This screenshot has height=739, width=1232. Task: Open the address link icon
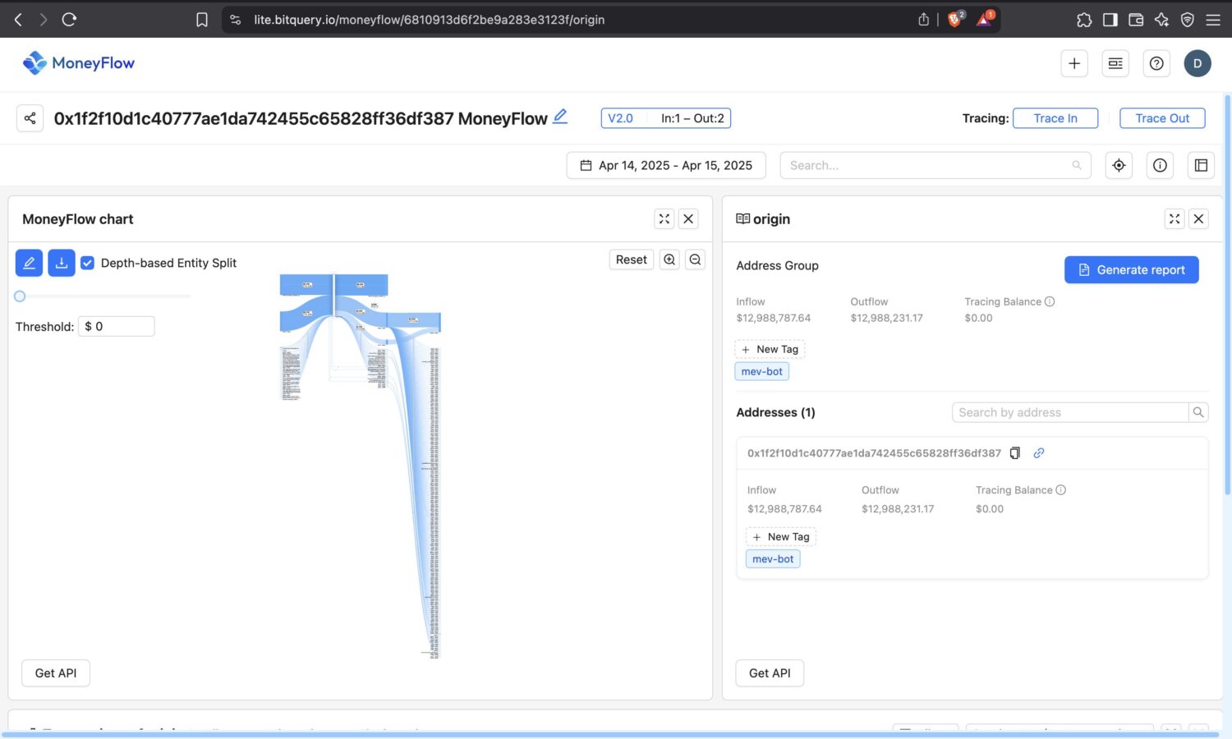(1039, 453)
